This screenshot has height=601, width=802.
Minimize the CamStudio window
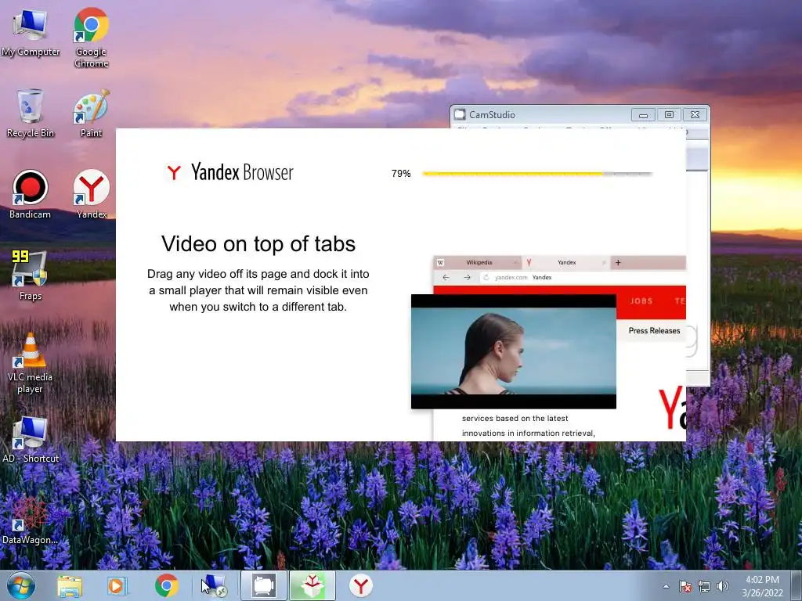pyautogui.click(x=643, y=115)
